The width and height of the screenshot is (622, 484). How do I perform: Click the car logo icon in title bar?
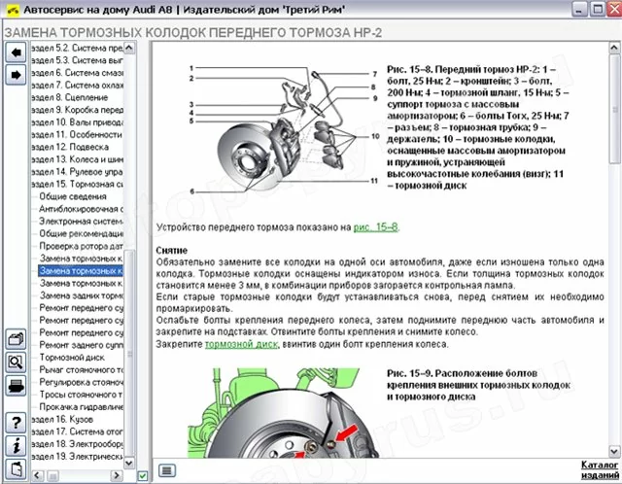[x=13, y=10]
